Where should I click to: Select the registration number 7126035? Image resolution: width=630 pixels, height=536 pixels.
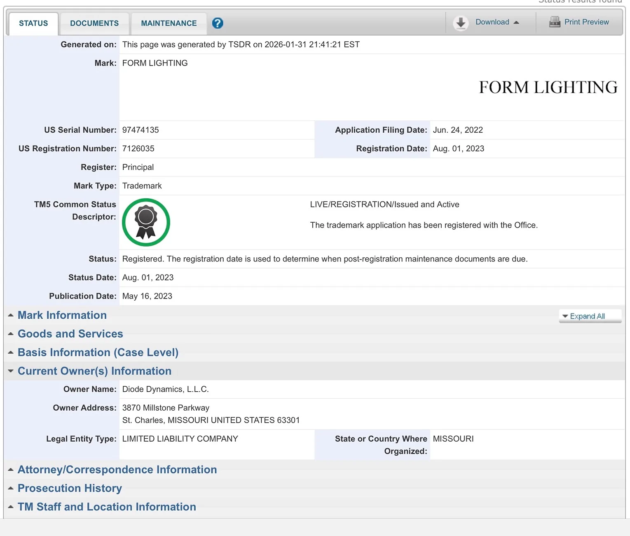pos(138,148)
